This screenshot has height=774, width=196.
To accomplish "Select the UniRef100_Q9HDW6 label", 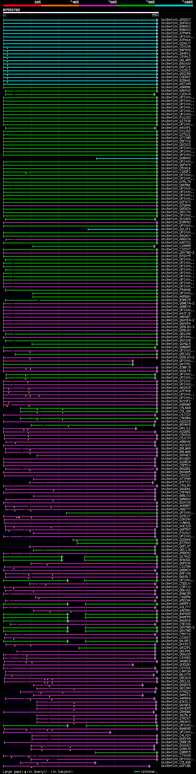I will tap(176, 712).
